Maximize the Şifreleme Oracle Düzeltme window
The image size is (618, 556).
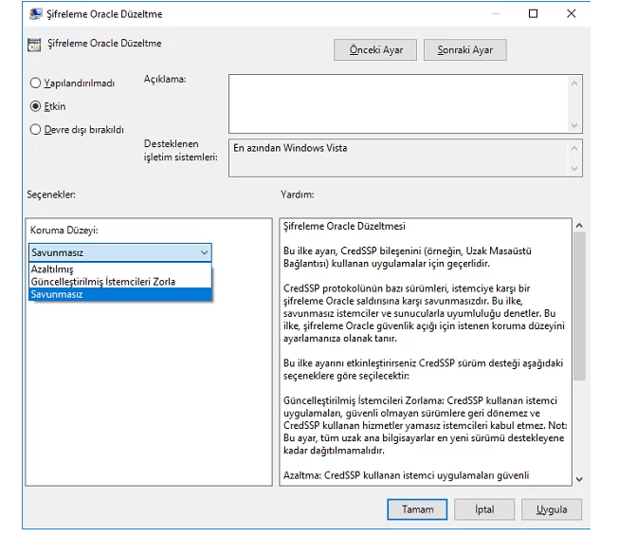point(533,14)
